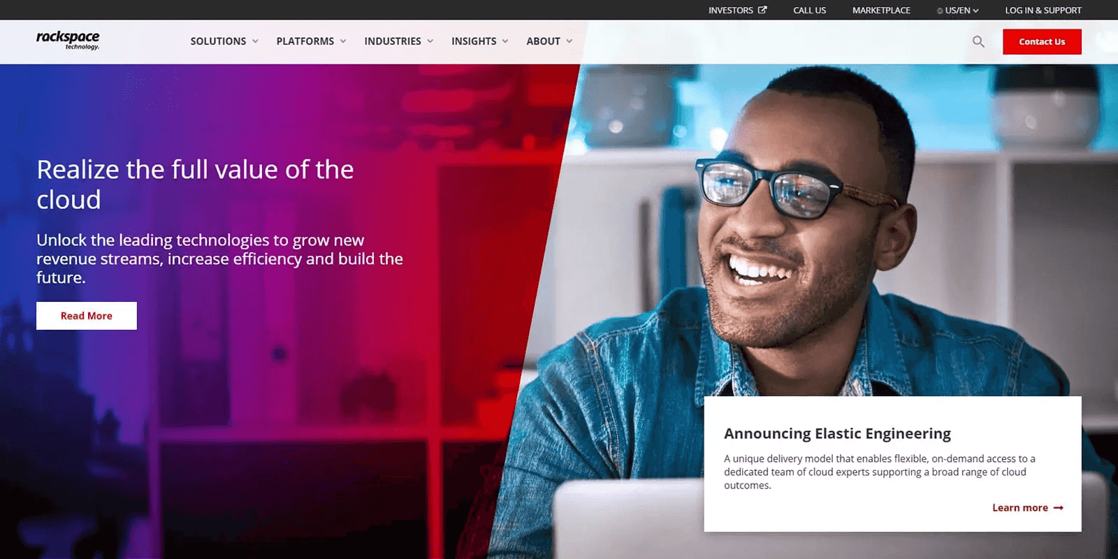The height and width of the screenshot is (559, 1118).
Task: Select the About menu item
Action: (x=544, y=41)
